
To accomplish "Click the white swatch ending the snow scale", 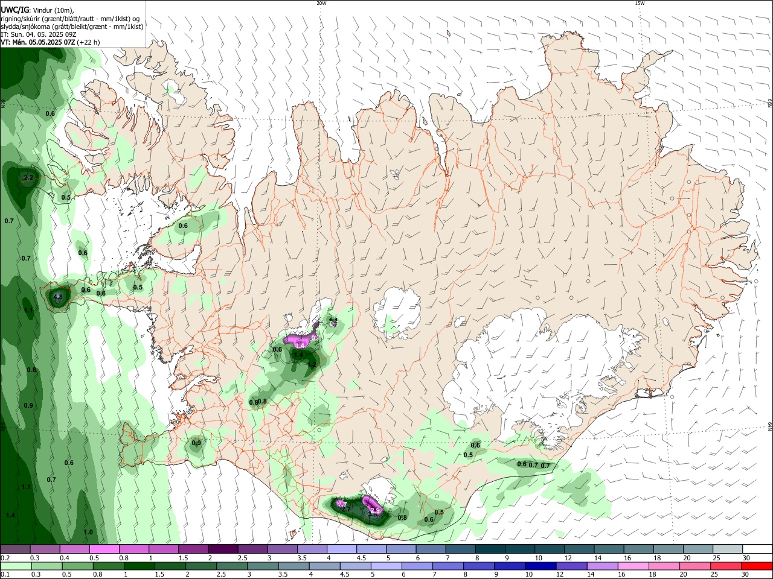I will [x=757, y=549].
